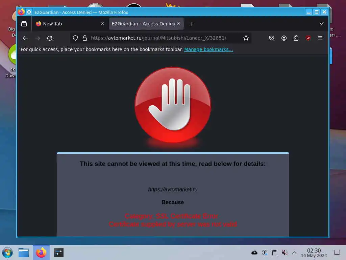Viewport: 346px width, 260px height.
Task: Bookmark this page with star icon
Action: point(246,38)
